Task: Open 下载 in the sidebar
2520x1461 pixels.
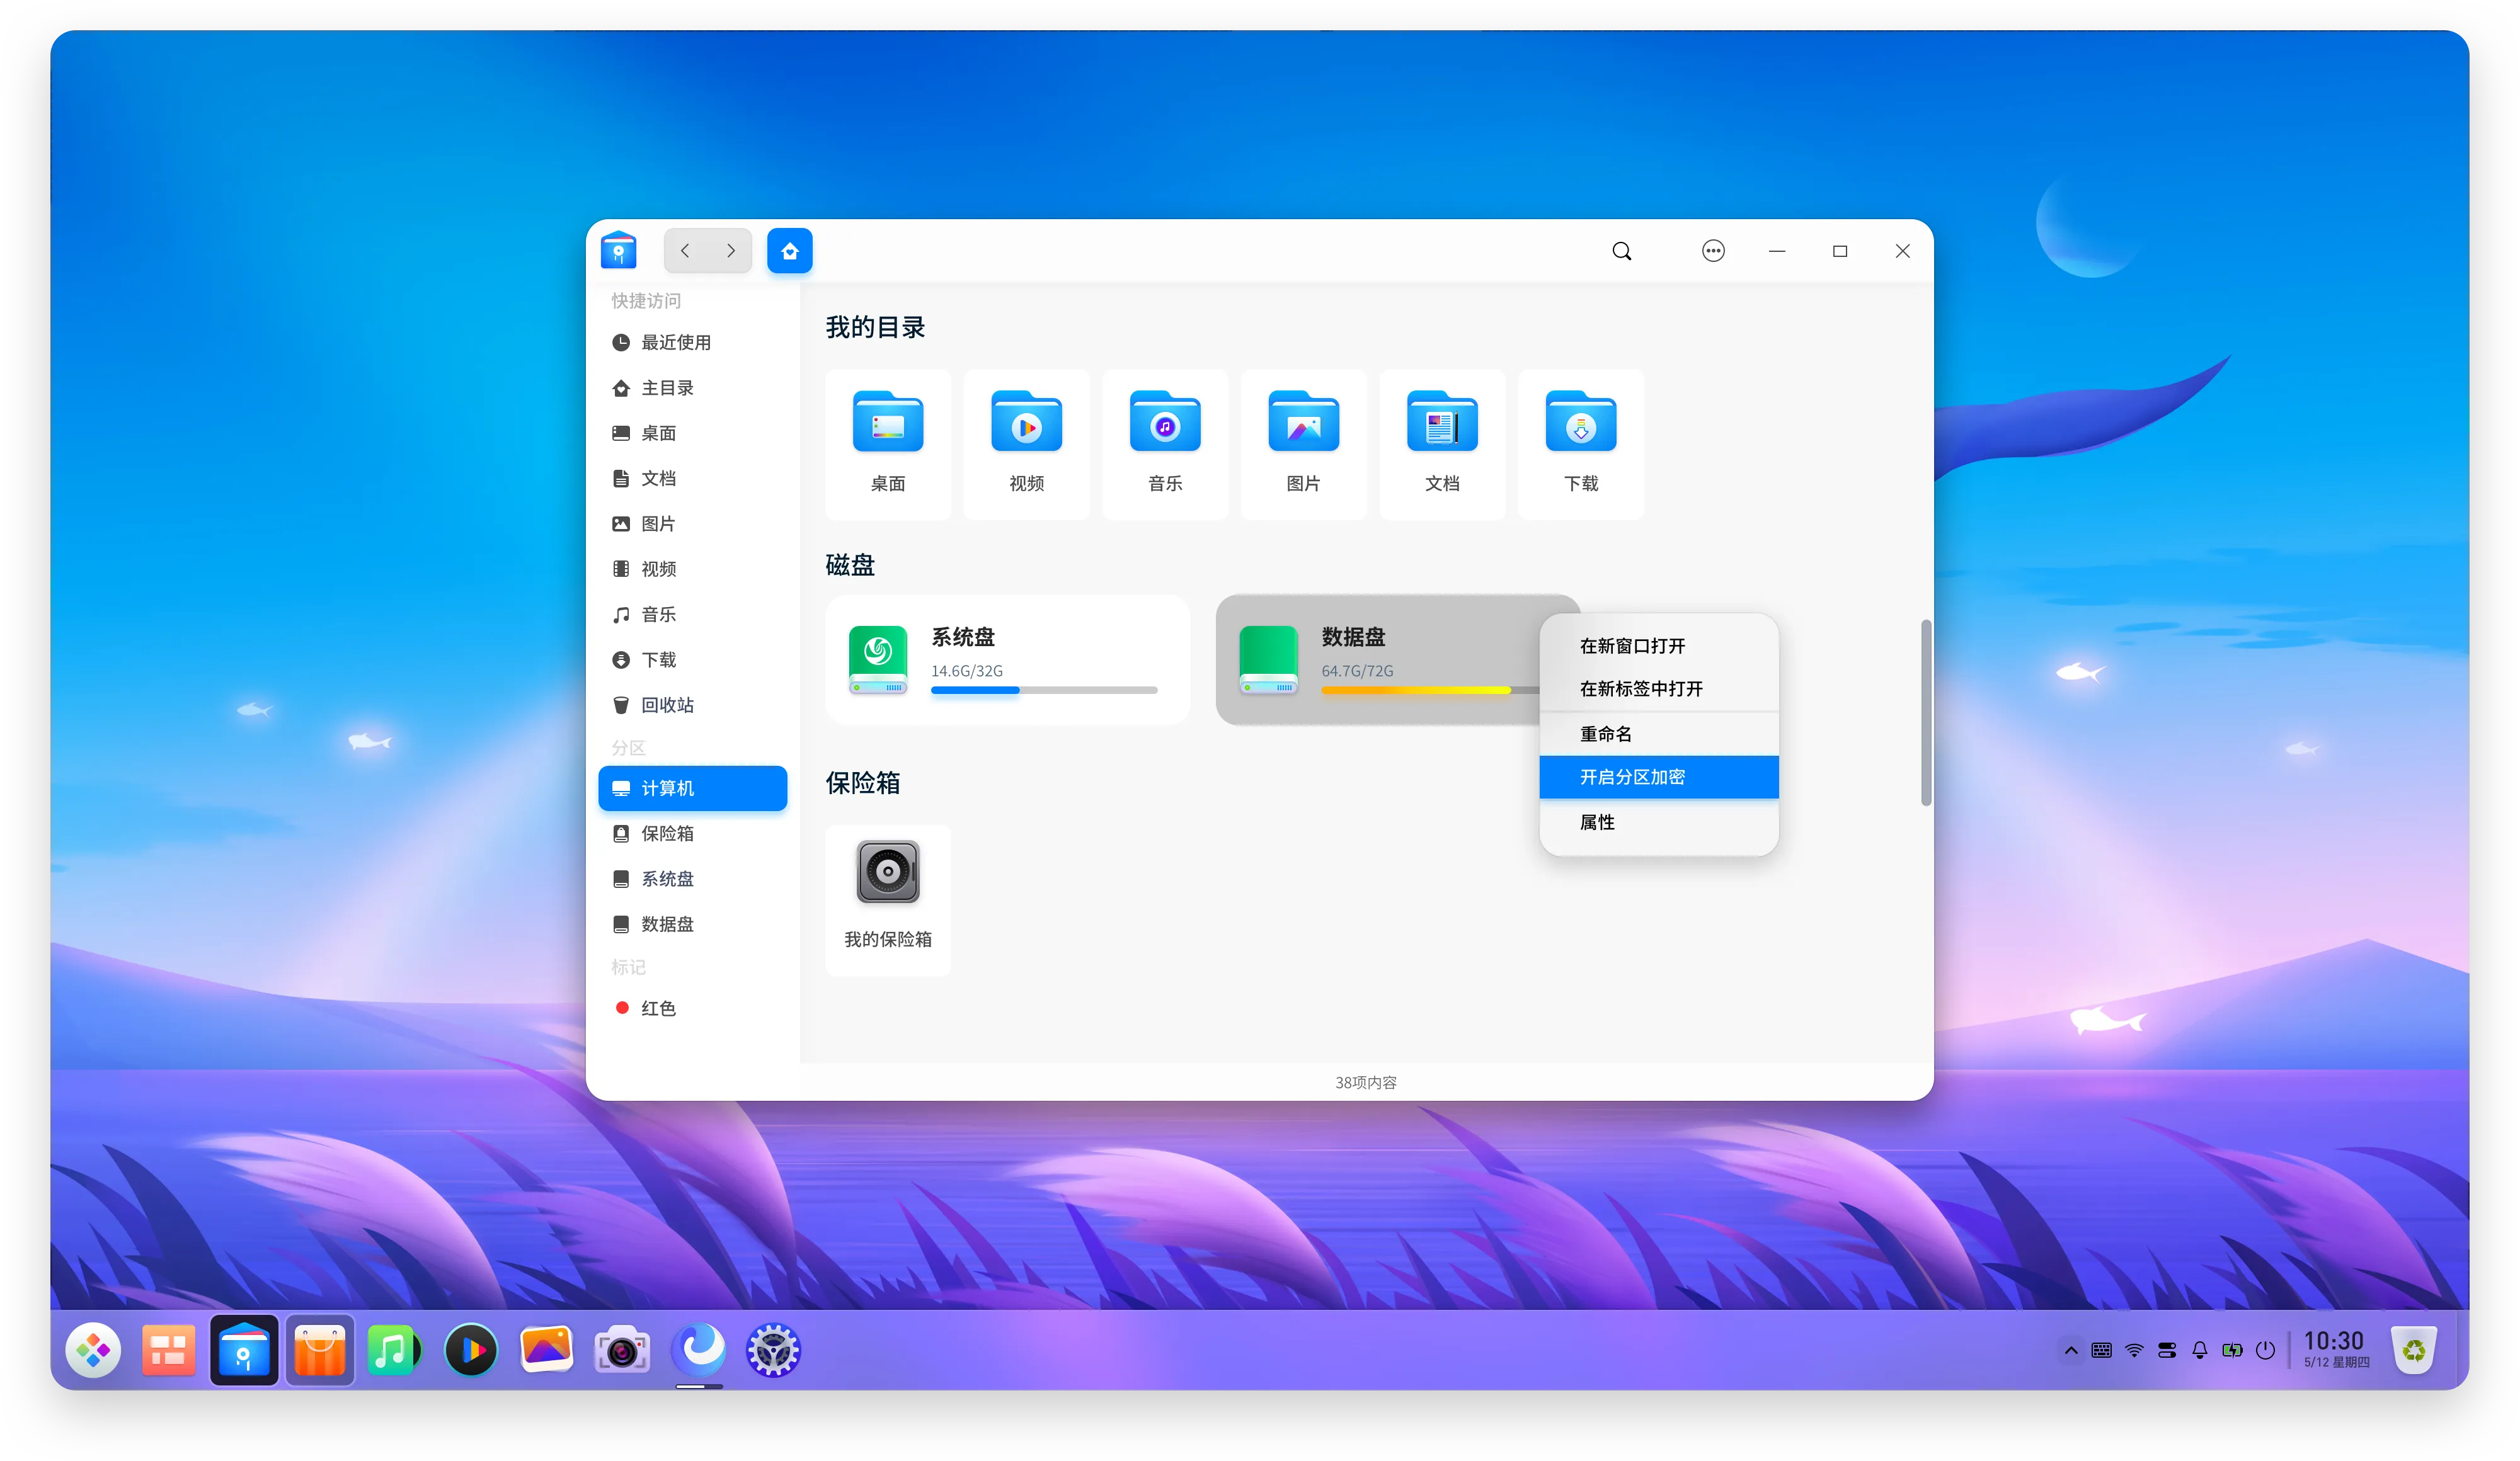Action: click(692, 659)
